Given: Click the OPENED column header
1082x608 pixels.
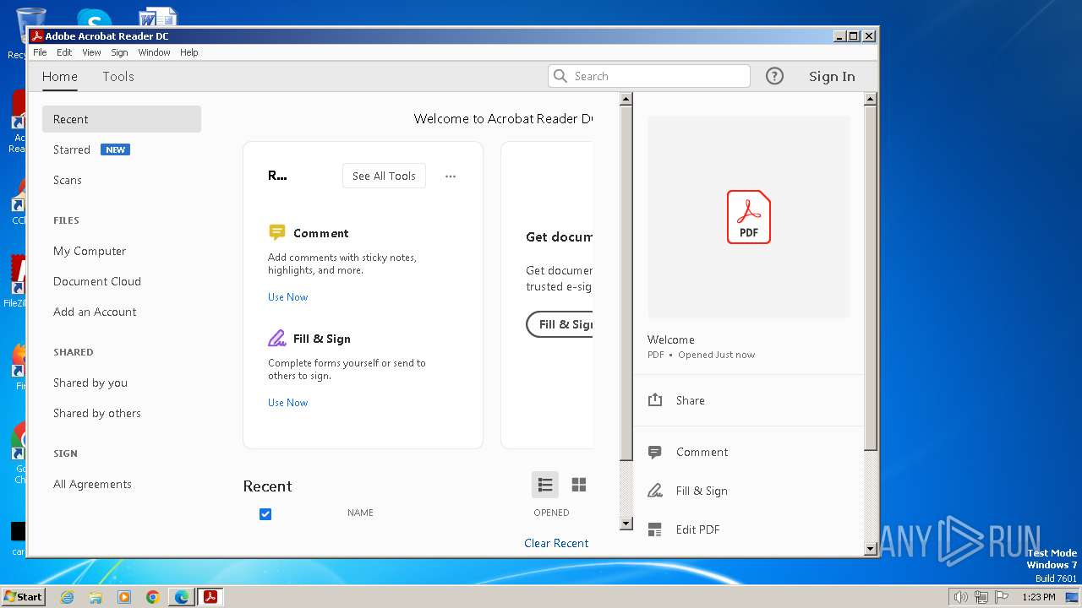Looking at the screenshot, I should [x=551, y=513].
